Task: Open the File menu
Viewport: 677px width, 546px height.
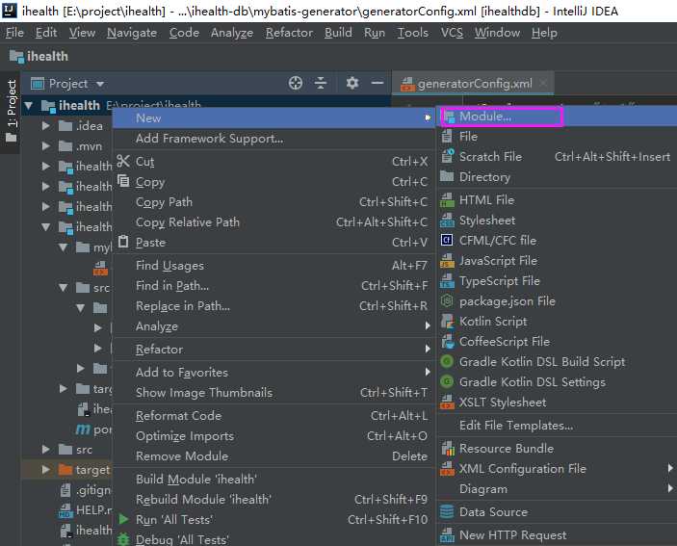Action: (14, 33)
